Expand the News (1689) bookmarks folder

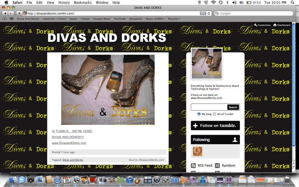(x=155, y=19)
